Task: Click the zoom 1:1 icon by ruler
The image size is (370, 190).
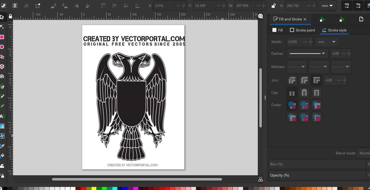Action: [261, 16]
